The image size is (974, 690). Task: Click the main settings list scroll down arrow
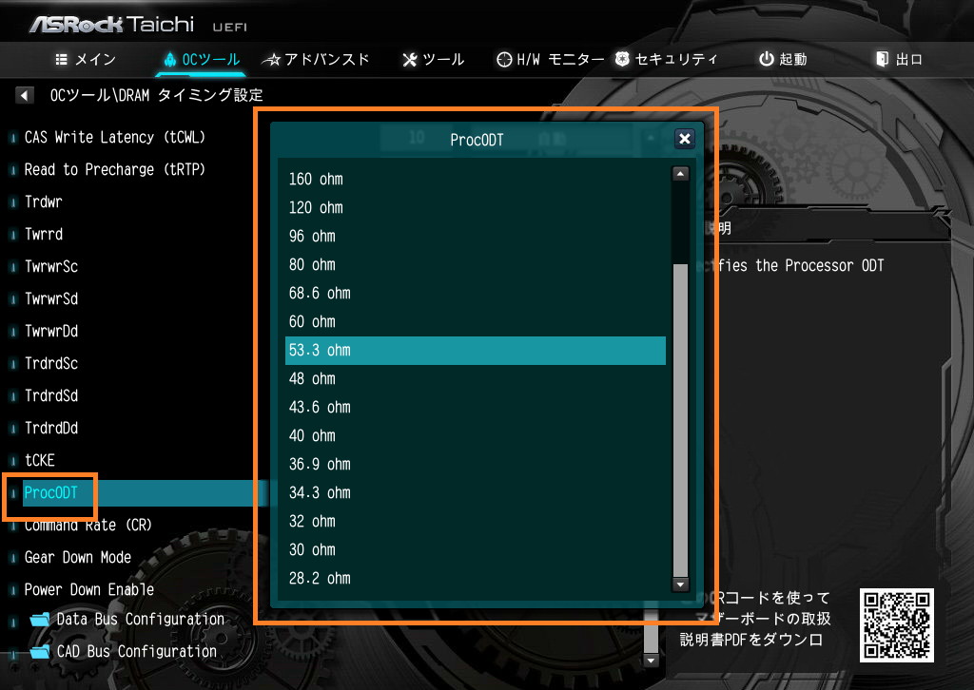[651, 661]
